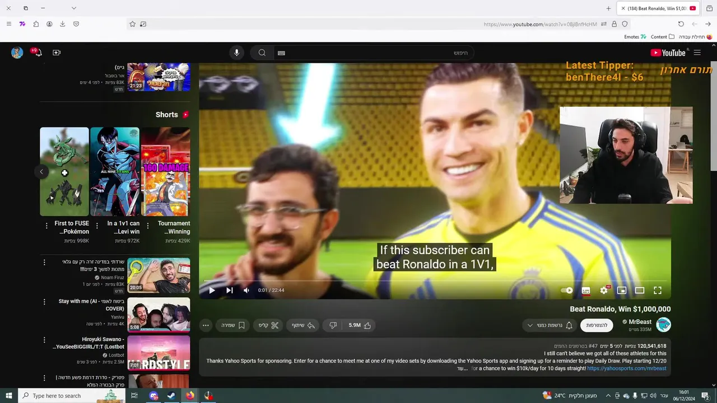Open the create video camera icon

click(57, 53)
